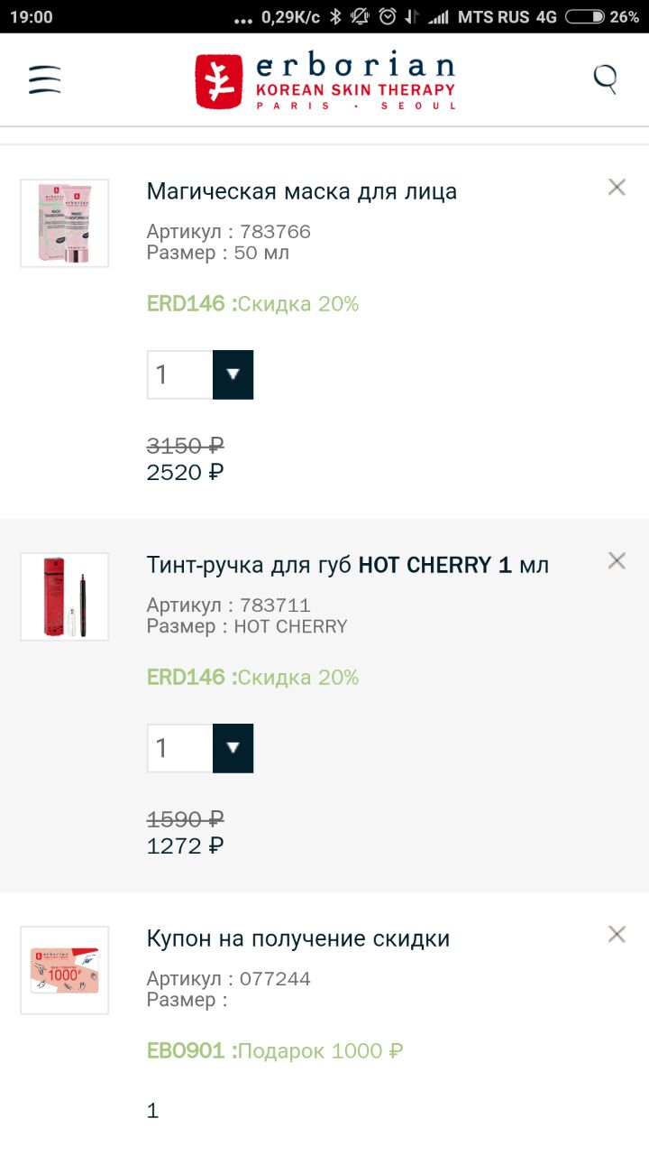Open the hamburger menu
The width and height of the screenshot is (649, 1155).
pyautogui.click(x=44, y=79)
